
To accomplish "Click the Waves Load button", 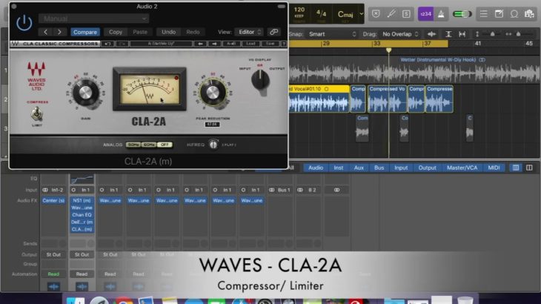I will tap(250, 44).
